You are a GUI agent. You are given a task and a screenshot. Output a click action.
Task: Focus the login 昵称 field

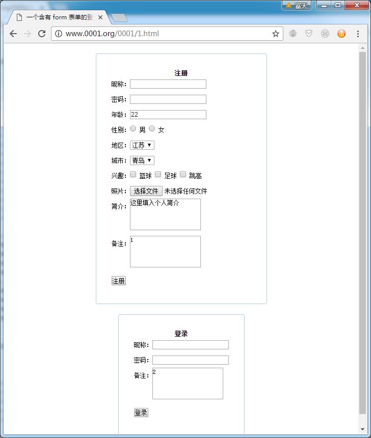[x=191, y=345]
